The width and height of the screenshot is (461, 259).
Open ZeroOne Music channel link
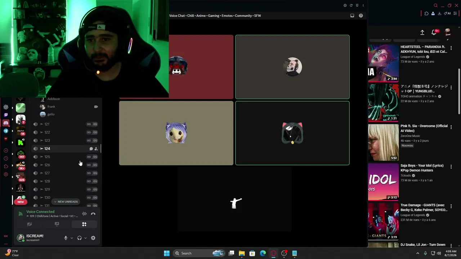point(410,136)
